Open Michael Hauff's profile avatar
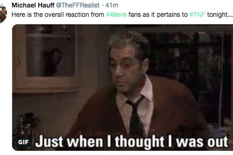This screenshot has height=155, width=233. [3, 13]
